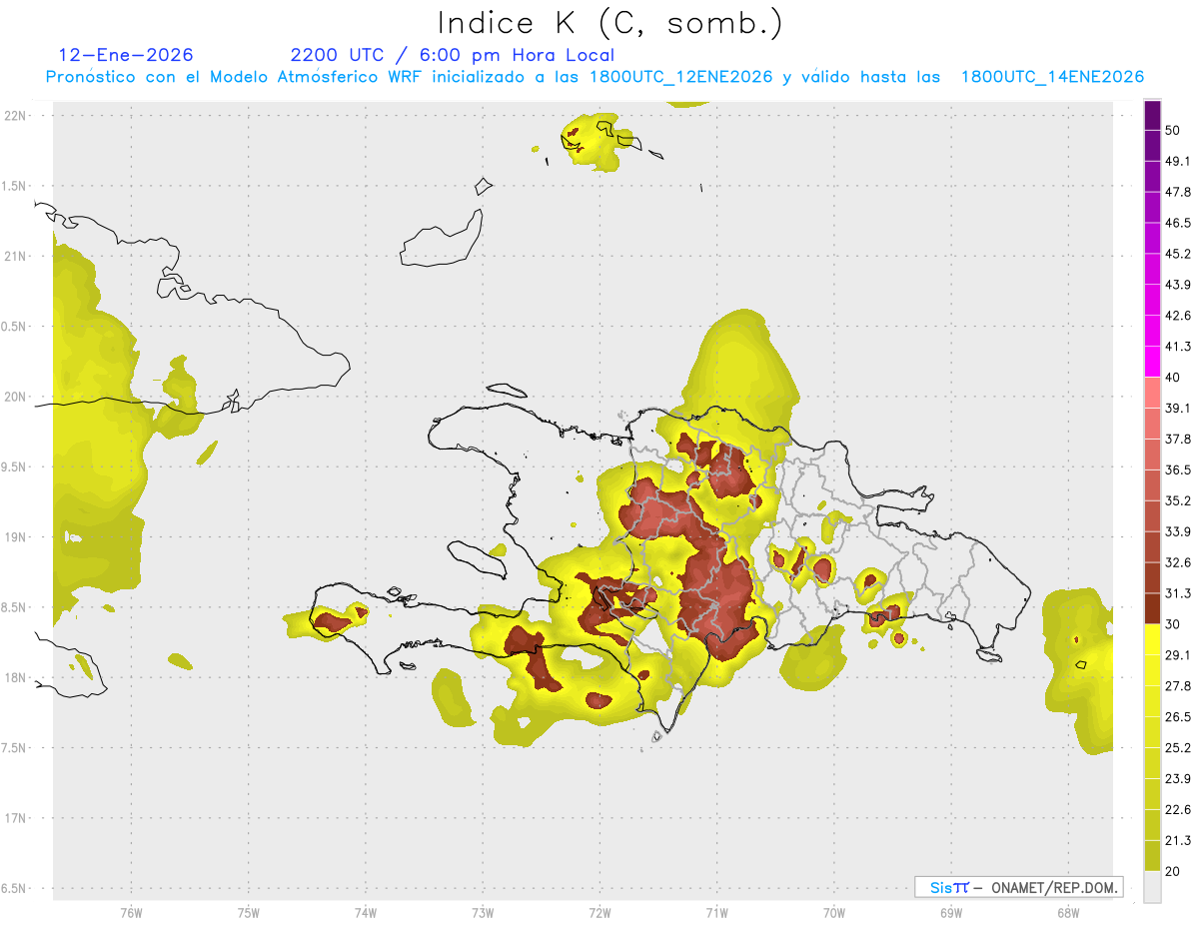Image resolution: width=1199 pixels, height=926 pixels.
Task: Click the legend value "40"
Action: coord(1174,378)
